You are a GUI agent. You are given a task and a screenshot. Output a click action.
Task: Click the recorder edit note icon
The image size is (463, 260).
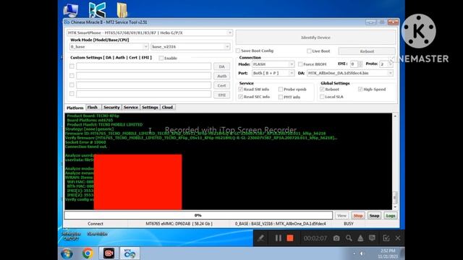(x=386, y=238)
